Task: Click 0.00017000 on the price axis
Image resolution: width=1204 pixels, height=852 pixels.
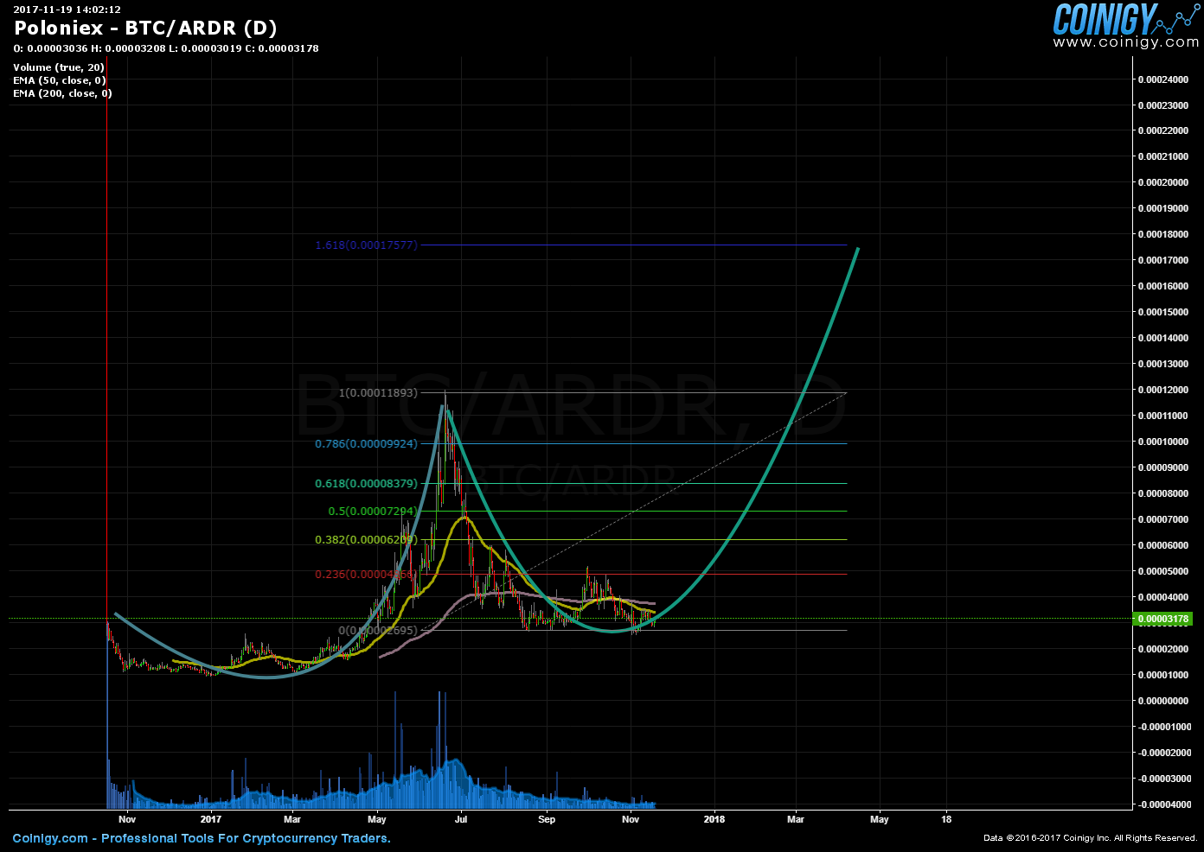Action: click(1162, 260)
